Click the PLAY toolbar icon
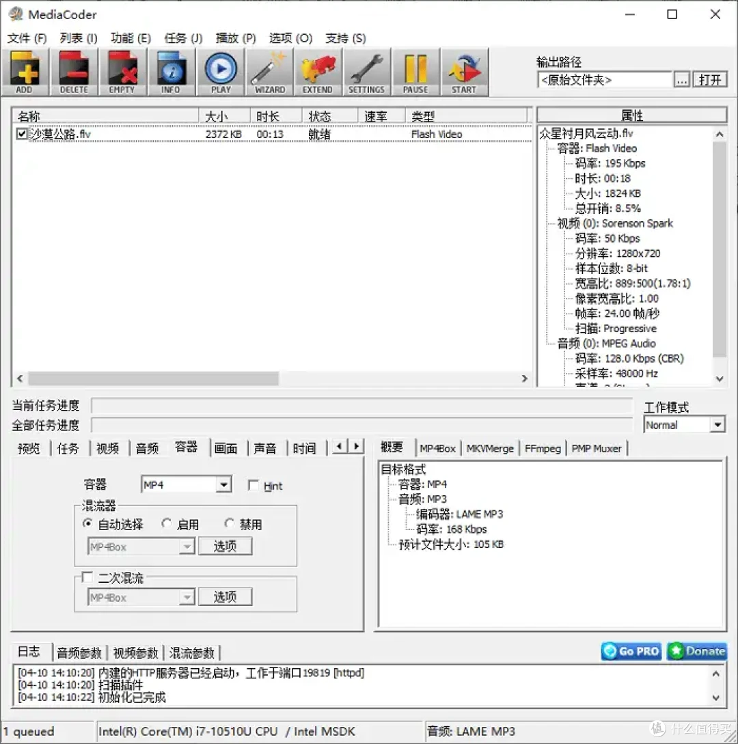Image resolution: width=738 pixels, height=744 pixels. pyautogui.click(x=221, y=72)
